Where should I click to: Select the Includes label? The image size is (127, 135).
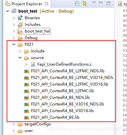click(33, 25)
